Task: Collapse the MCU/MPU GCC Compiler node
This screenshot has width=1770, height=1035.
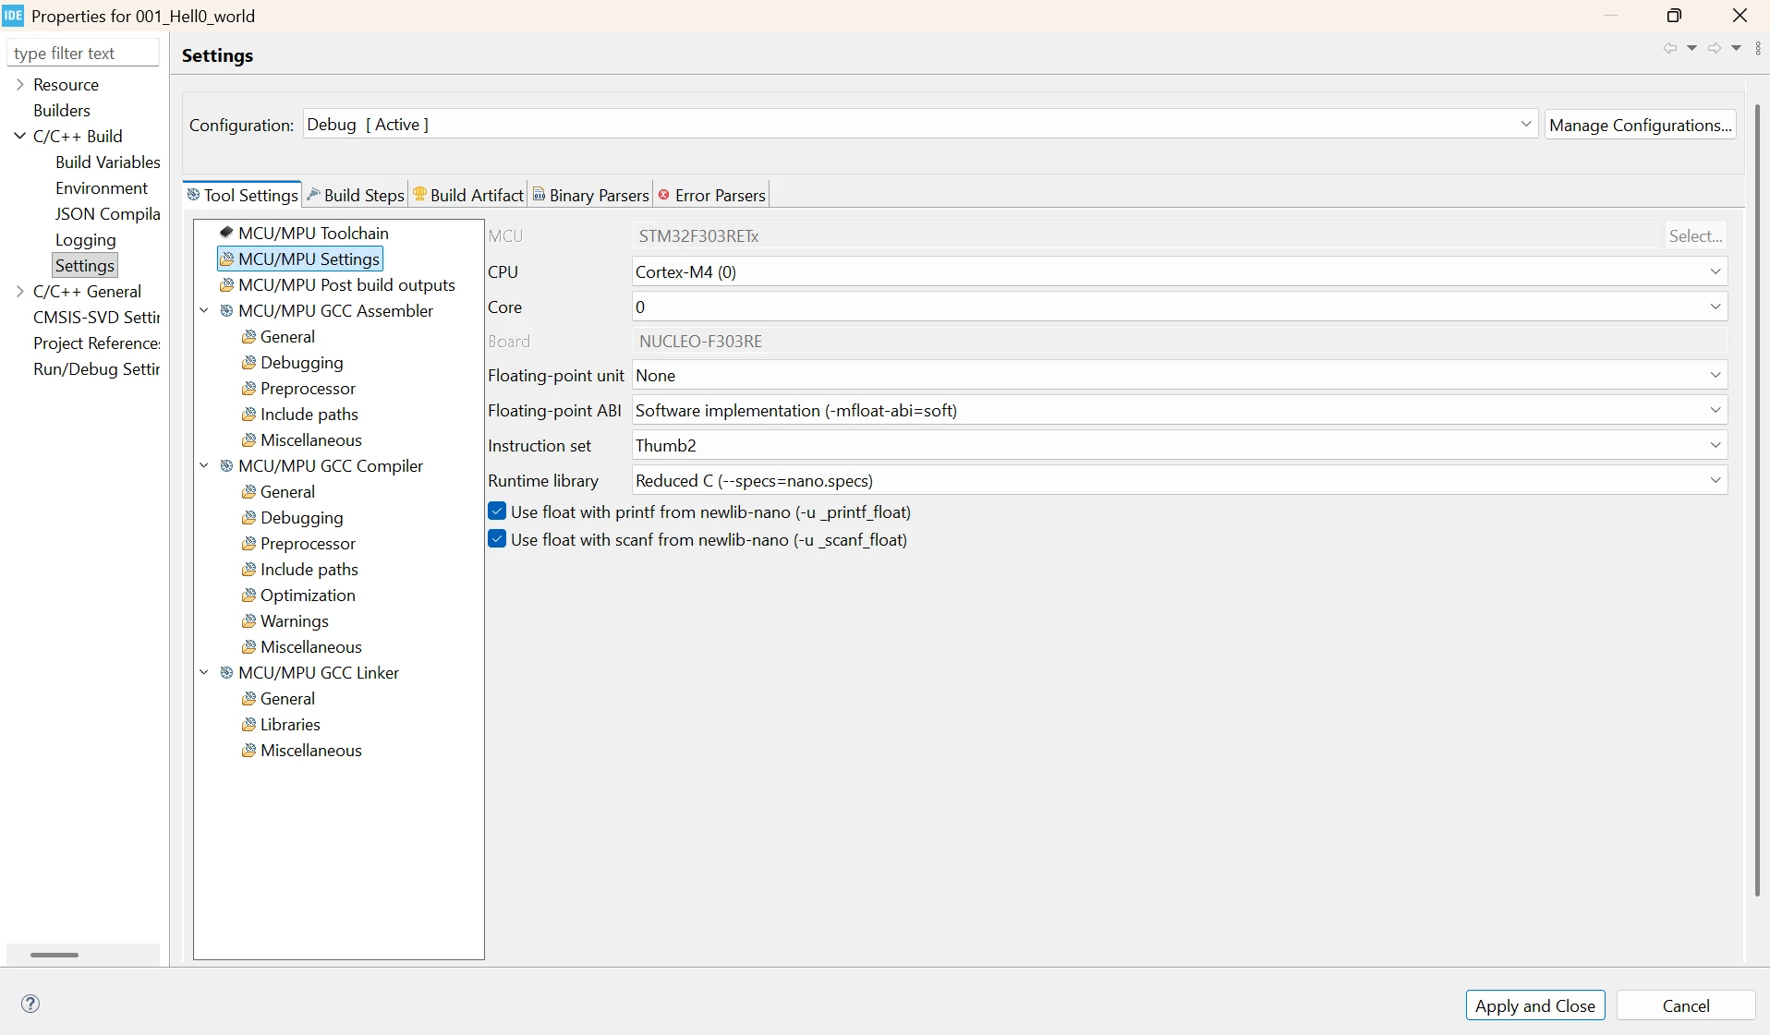Action: pyautogui.click(x=204, y=465)
